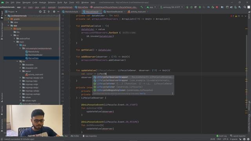Open the Build menu
Screen dimensions: 251x141
point(60,2)
